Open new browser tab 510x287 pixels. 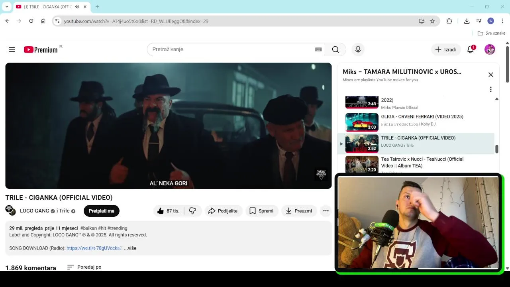[x=97, y=7]
